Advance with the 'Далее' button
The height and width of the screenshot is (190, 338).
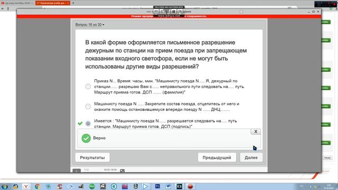pyautogui.click(x=251, y=157)
